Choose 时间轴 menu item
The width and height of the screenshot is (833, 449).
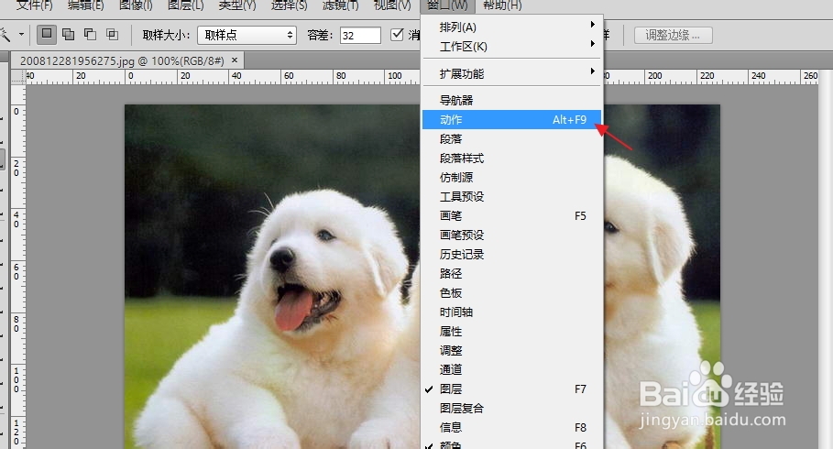point(511,312)
